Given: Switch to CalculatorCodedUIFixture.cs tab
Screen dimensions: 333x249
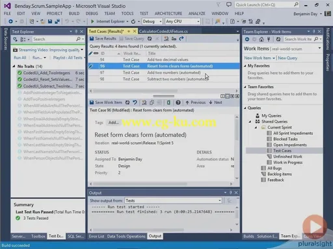Looking at the screenshot, I should tap(163, 31).
